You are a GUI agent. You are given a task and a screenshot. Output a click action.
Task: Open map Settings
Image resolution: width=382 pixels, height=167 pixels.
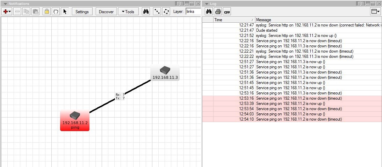click(82, 12)
